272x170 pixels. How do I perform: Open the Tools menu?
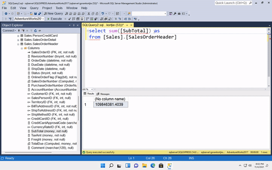(x=59, y=8)
